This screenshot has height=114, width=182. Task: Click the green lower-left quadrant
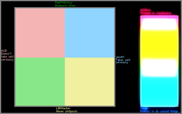click(x=40, y=82)
